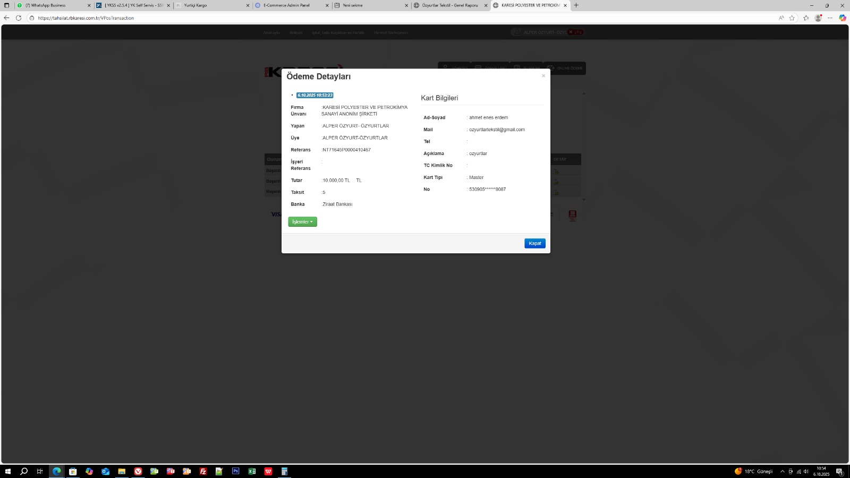This screenshot has width=850, height=478.
Task: Click the address bar URL field
Action: (372, 18)
